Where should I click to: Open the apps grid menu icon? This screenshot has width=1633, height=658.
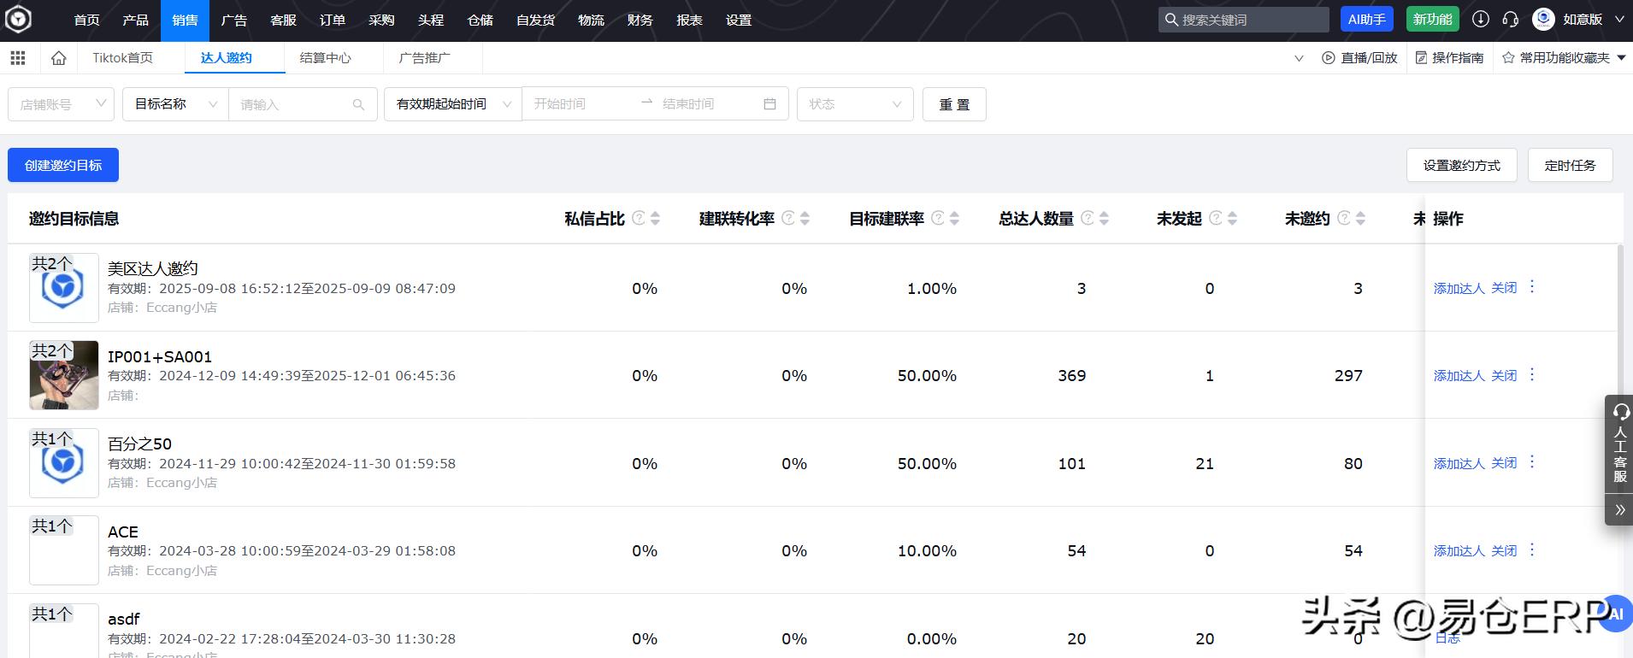click(x=18, y=58)
